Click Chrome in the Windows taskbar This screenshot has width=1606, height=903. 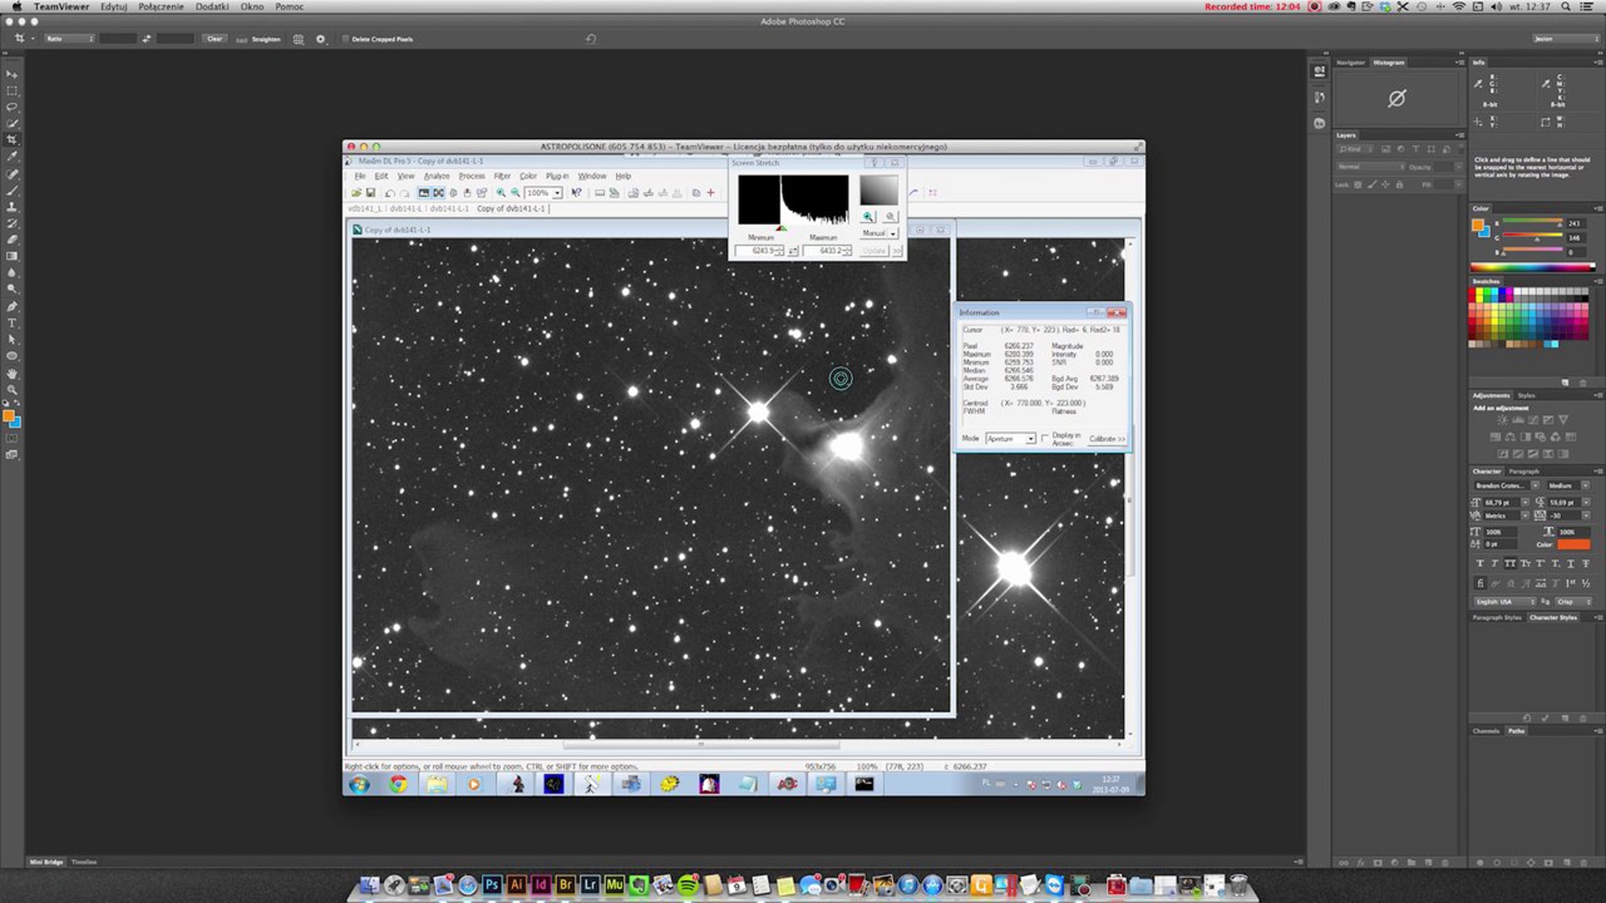click(398, 784)
